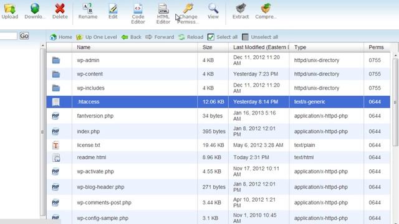
Task: Click the Download globe icon
Action: click(x=35, y=9)
